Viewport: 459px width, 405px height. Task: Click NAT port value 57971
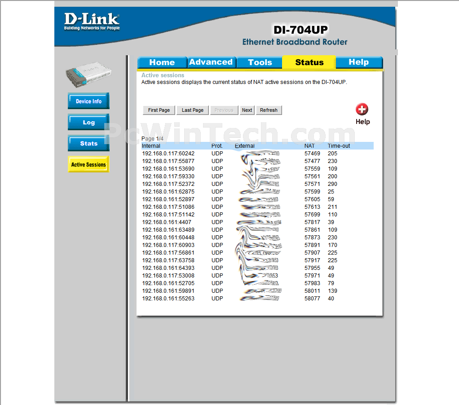click(x=312, y=275)
